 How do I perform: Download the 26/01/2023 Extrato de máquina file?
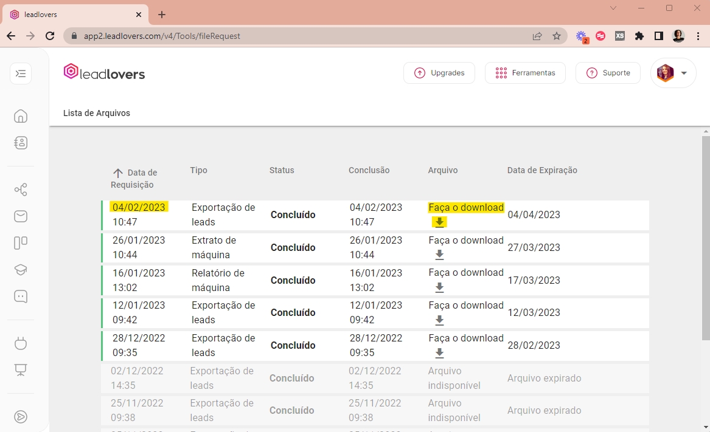[439, 255]
